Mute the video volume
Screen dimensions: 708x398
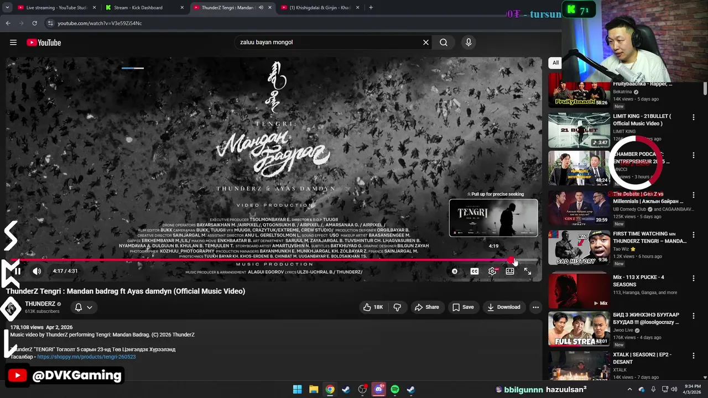tap(37, 271)
